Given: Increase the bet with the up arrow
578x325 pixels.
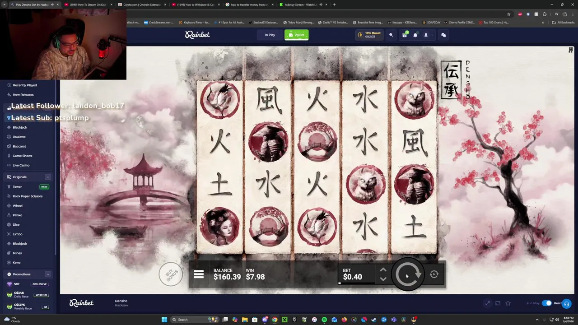Looking at the screenshot, I should [x=383, y=270].
